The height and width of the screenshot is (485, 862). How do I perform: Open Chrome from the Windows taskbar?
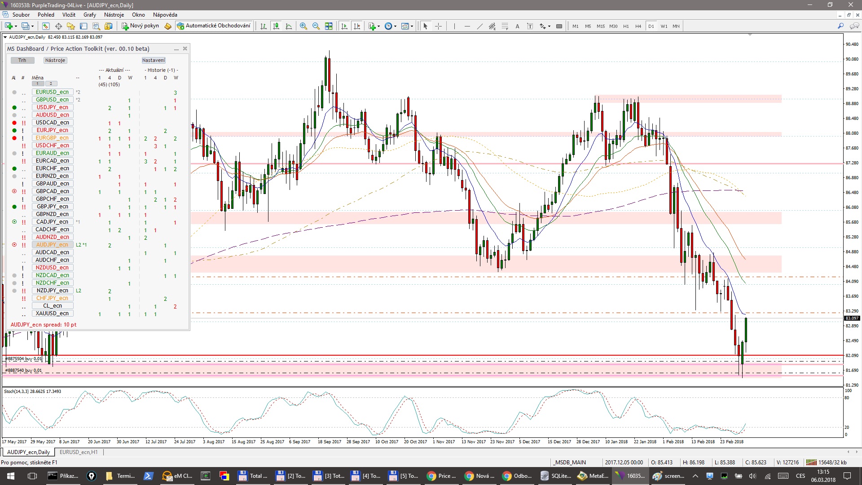[431, 476]
